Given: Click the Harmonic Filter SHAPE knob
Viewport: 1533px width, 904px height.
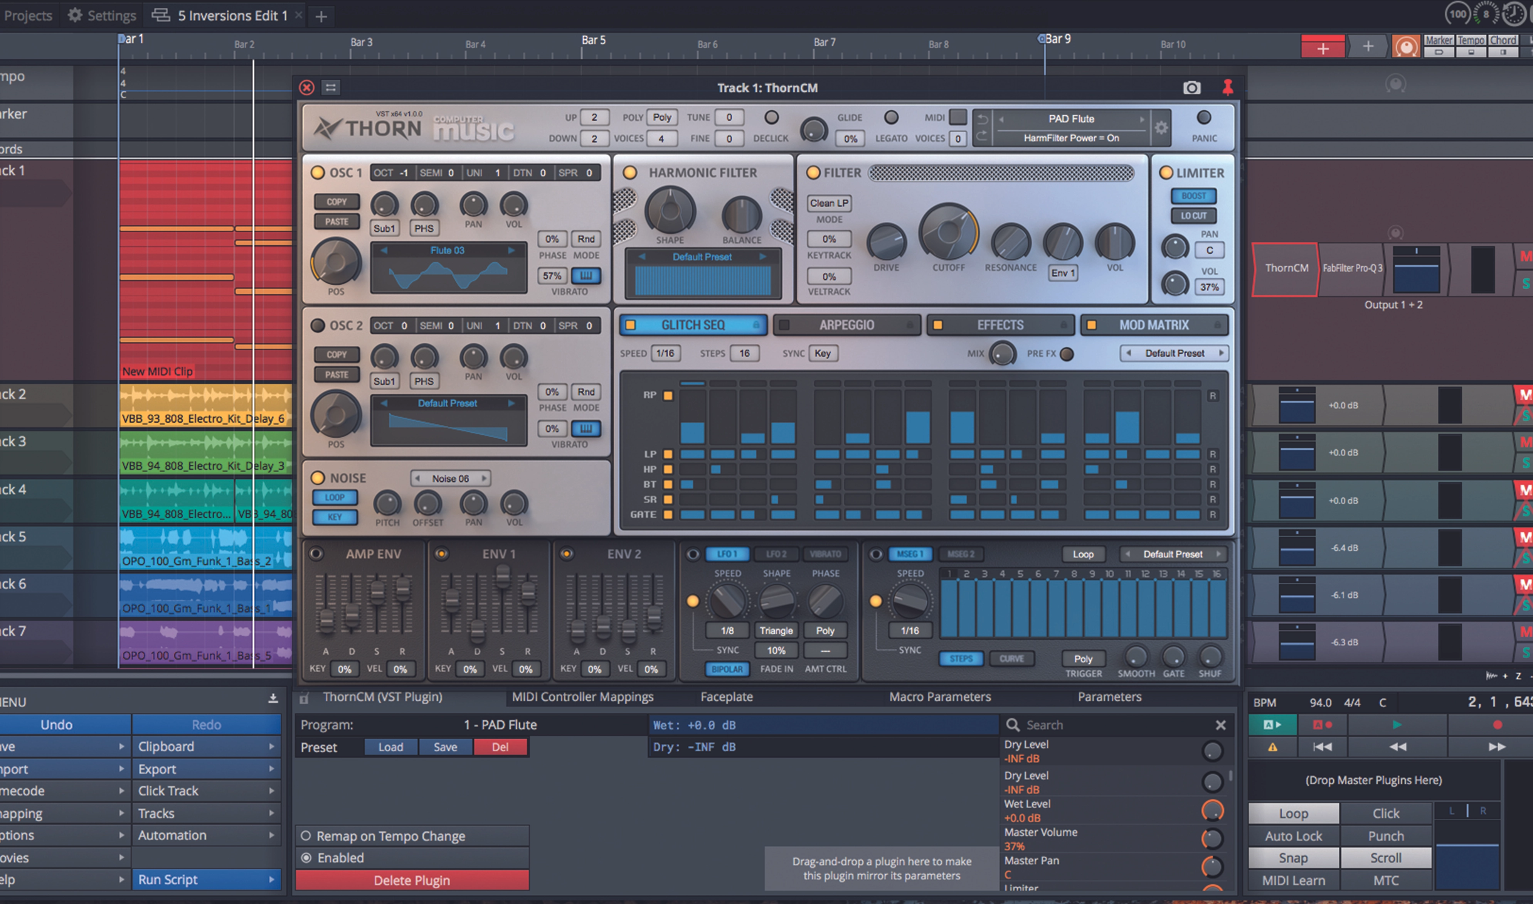Looking at the screenshot, I should tap(670, 210).
